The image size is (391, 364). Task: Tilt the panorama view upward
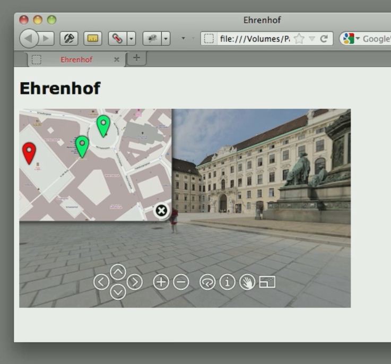(x=118, y=272)
